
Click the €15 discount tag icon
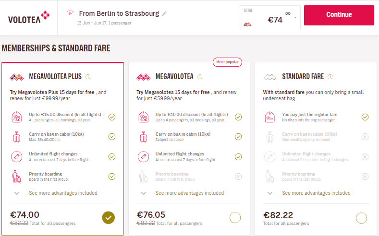17,117
